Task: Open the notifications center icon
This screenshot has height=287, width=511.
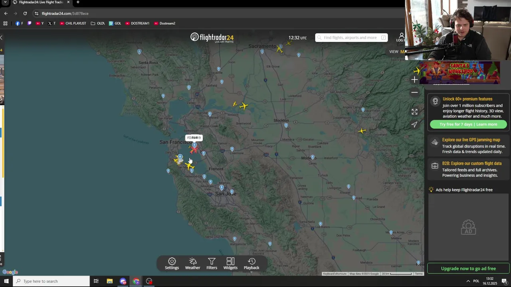Action: [x=504, y=281]
